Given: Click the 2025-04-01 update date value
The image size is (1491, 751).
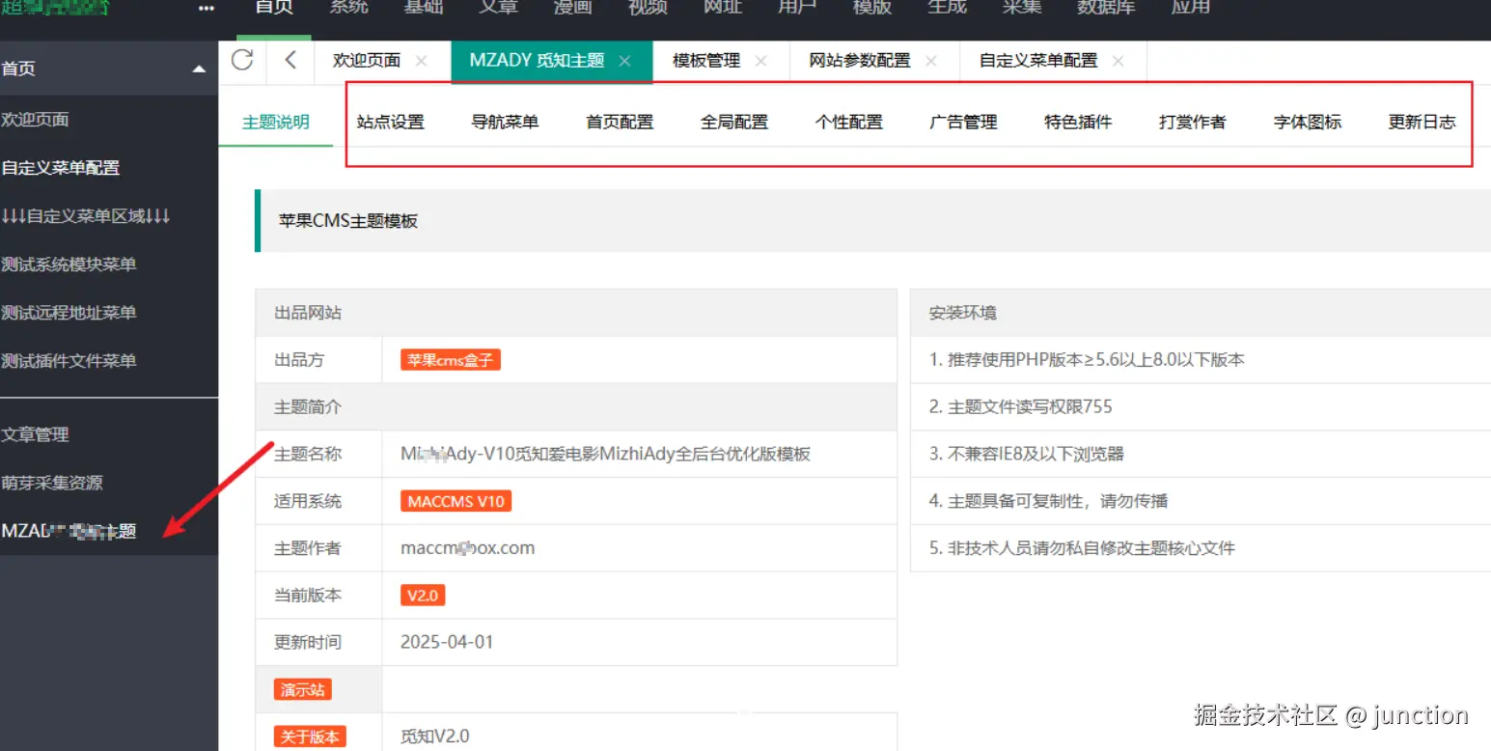Looking at the screenshot, I should (447, 642).
